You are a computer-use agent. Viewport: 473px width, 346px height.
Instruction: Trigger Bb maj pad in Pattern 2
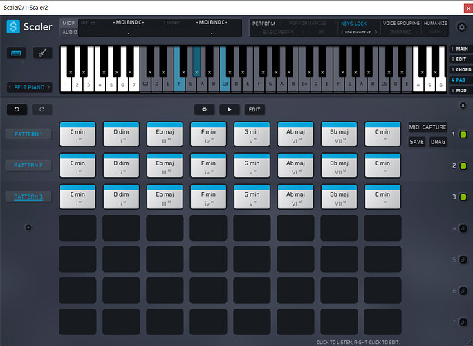click(x=339, y=165)
